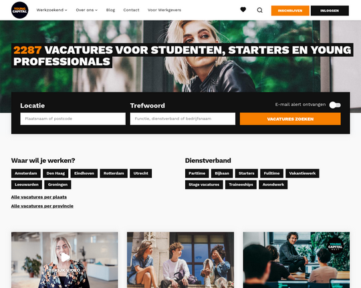This screenshot has width=361, height=288.
Task: Click the Inloggen button
Action: click(x=330, y=11)
